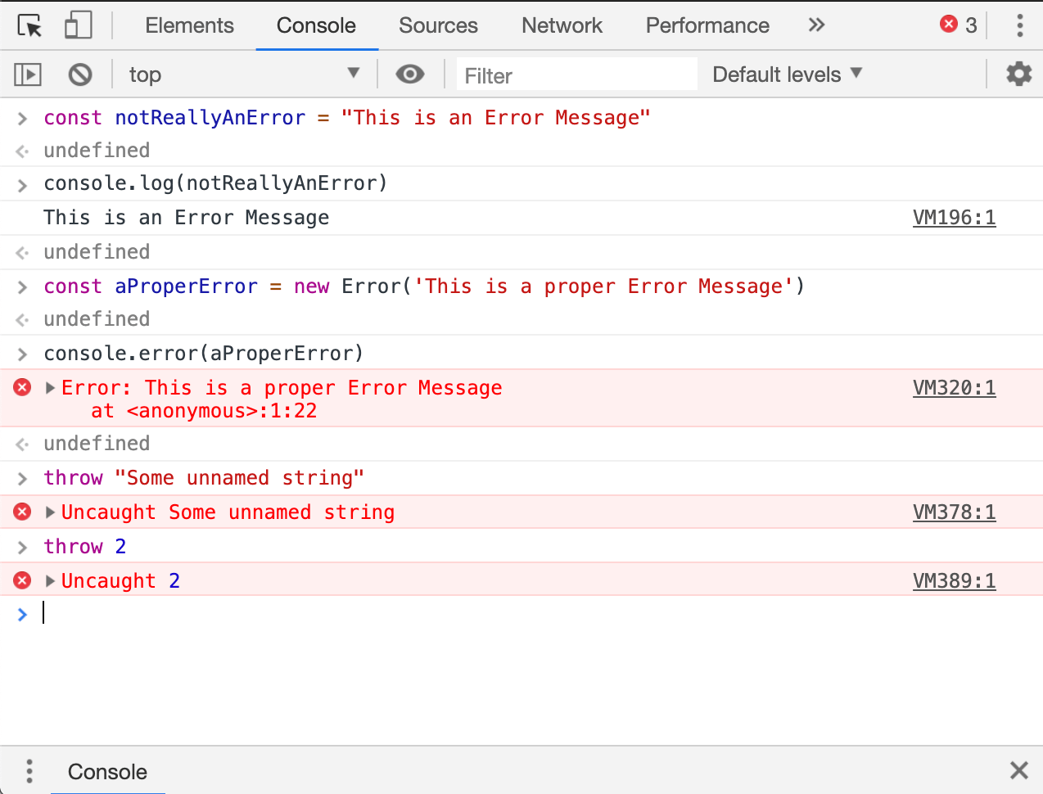Create a live expression using the eye icon
The height and width of the screenshot is (794, 1043).
pyautogui.click(x=410, y=74)
